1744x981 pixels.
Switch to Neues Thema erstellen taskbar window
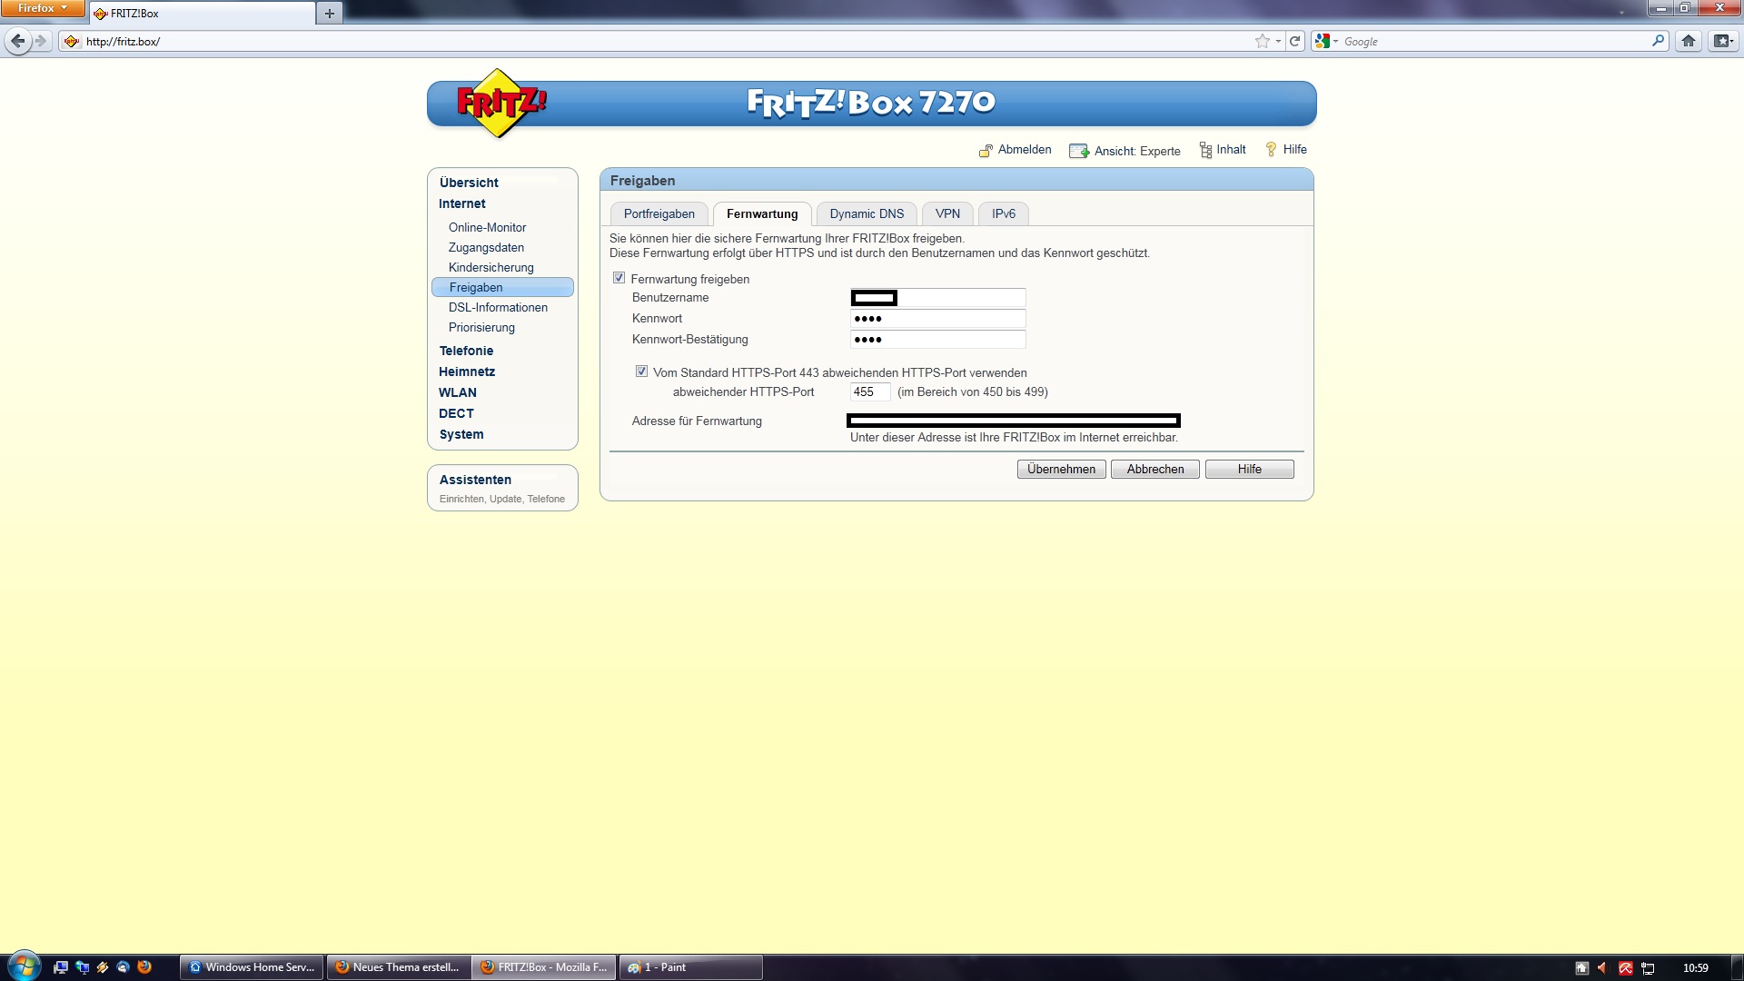(399, 967)
